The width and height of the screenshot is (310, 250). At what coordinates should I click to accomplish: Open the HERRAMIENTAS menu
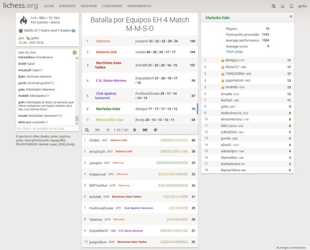139,6
